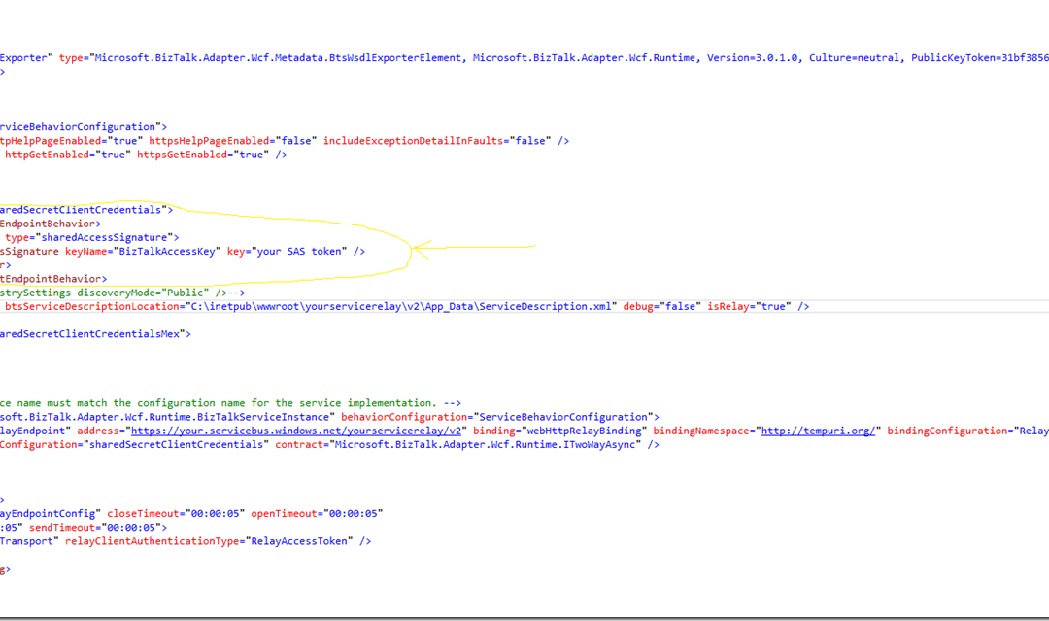Click the Culture=neutral text

[857, 58]
